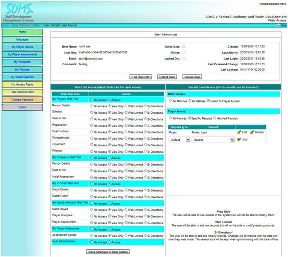Click the Edit User Info button
288x257 pixels.
(141, 77)
